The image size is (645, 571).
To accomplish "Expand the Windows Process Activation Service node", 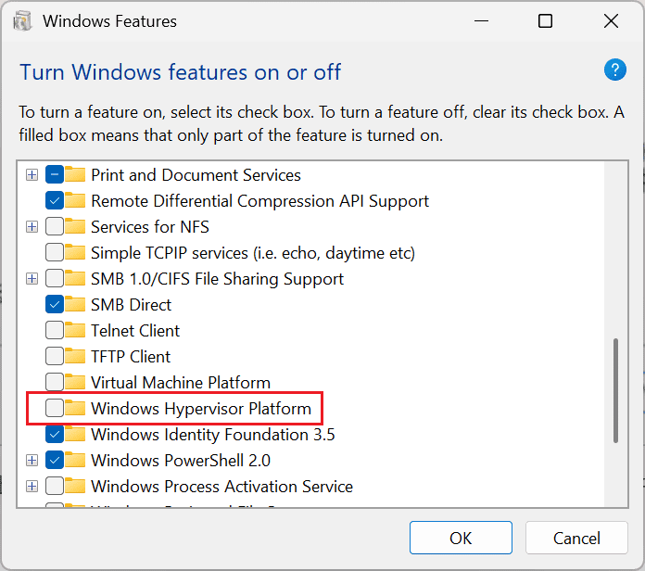I will (32, 487).
